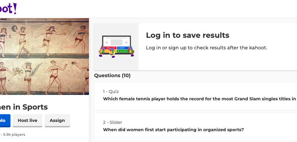
Task: Expand question 2 about organized sports
Action: (195, 127)
